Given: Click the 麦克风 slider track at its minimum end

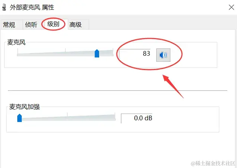Looking at the screenshot, I should (x=18, y=55).
